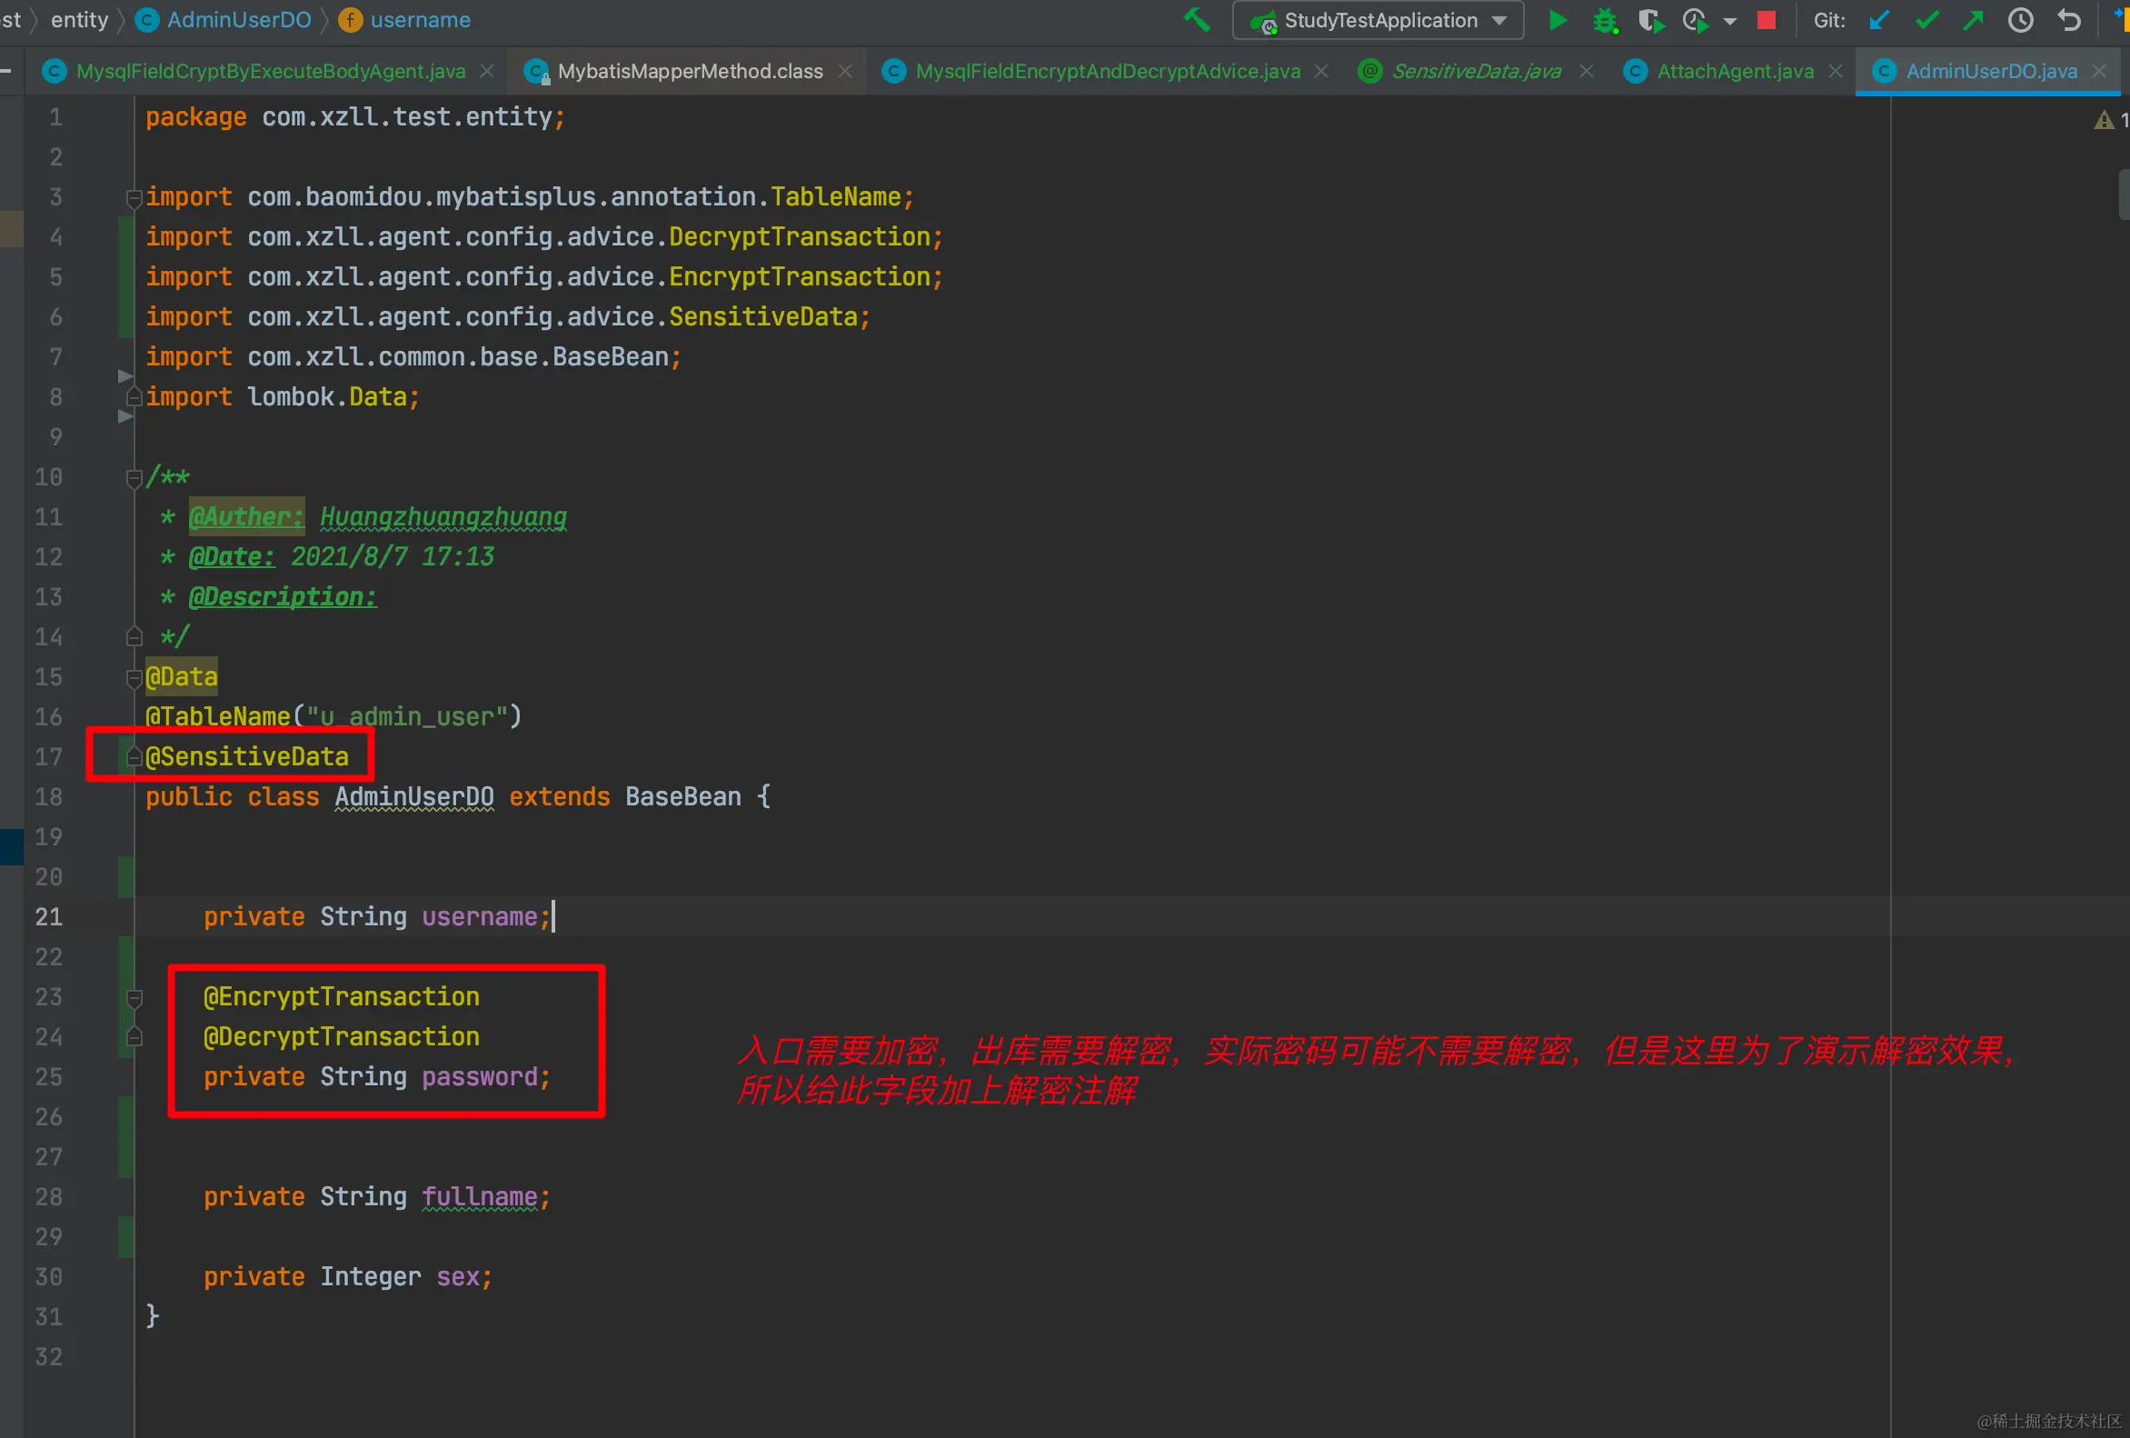Collapse the annotations fold at @Data line 15
This screenshot has height=1438, width=2130.
[133, 677]
